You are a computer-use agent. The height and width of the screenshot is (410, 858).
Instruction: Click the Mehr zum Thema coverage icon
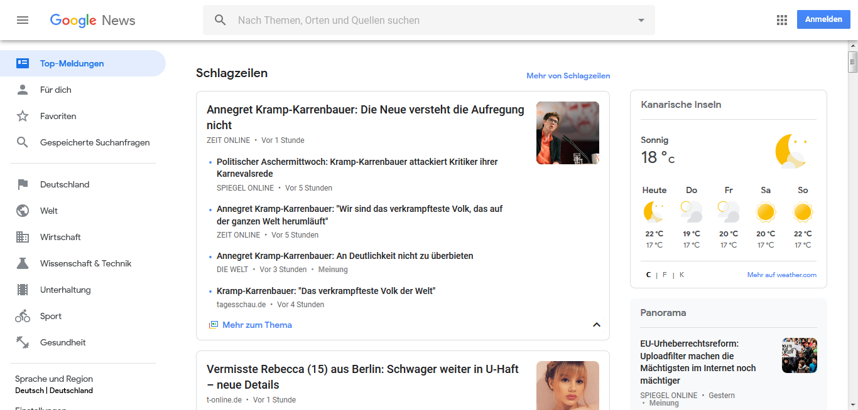pos(214,325)
